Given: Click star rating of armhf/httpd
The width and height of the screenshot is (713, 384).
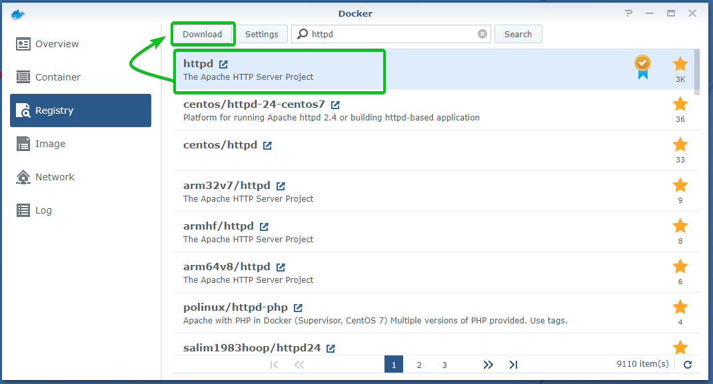Looking at the screenshot, I should click(x=680, y=226).
